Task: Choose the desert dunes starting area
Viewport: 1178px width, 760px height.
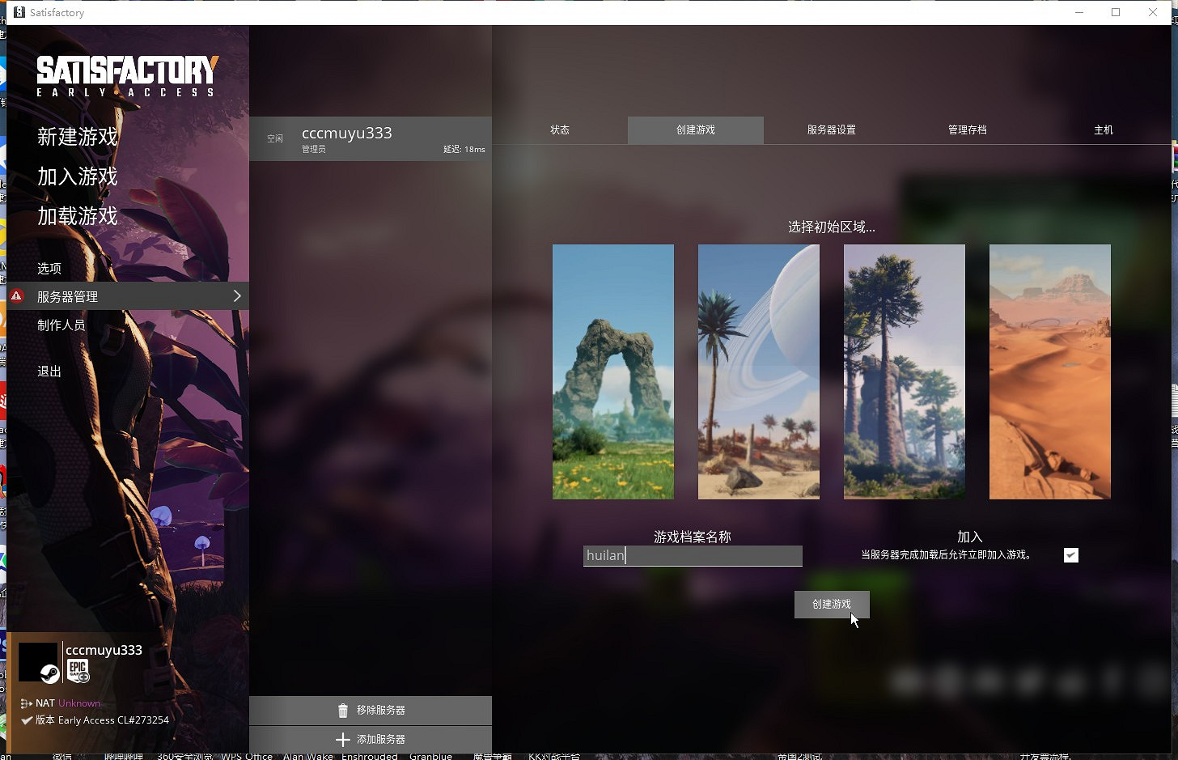Action: pos(1049,372)
